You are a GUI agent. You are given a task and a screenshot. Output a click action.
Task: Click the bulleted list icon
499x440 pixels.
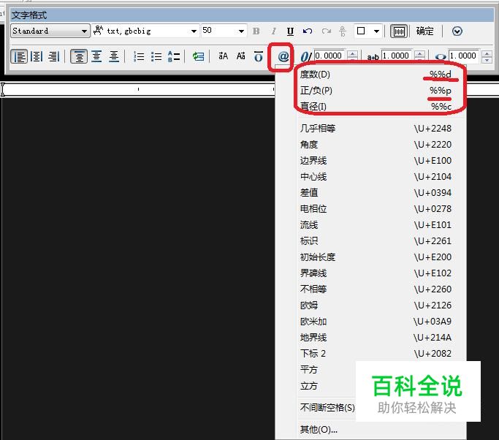point(156,57)
